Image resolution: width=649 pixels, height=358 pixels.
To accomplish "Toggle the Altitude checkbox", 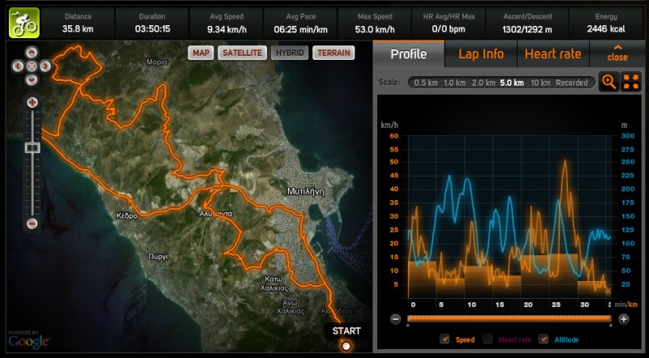I will [x=544, y=339].
